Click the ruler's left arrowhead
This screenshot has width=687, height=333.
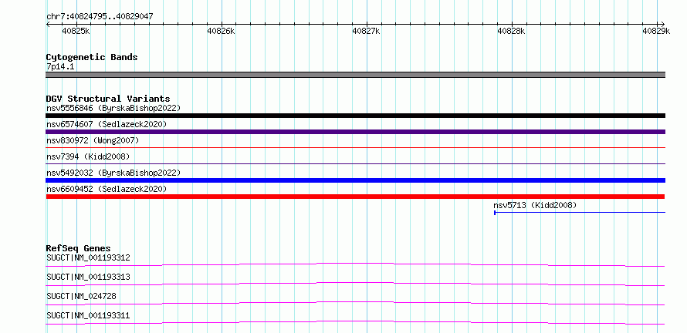tap(48, 24)
